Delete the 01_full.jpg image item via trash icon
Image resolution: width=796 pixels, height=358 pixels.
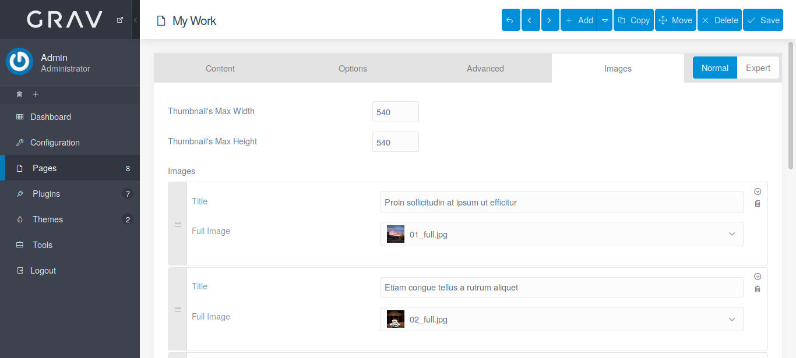pyautogui.click(x=758, y=203)
